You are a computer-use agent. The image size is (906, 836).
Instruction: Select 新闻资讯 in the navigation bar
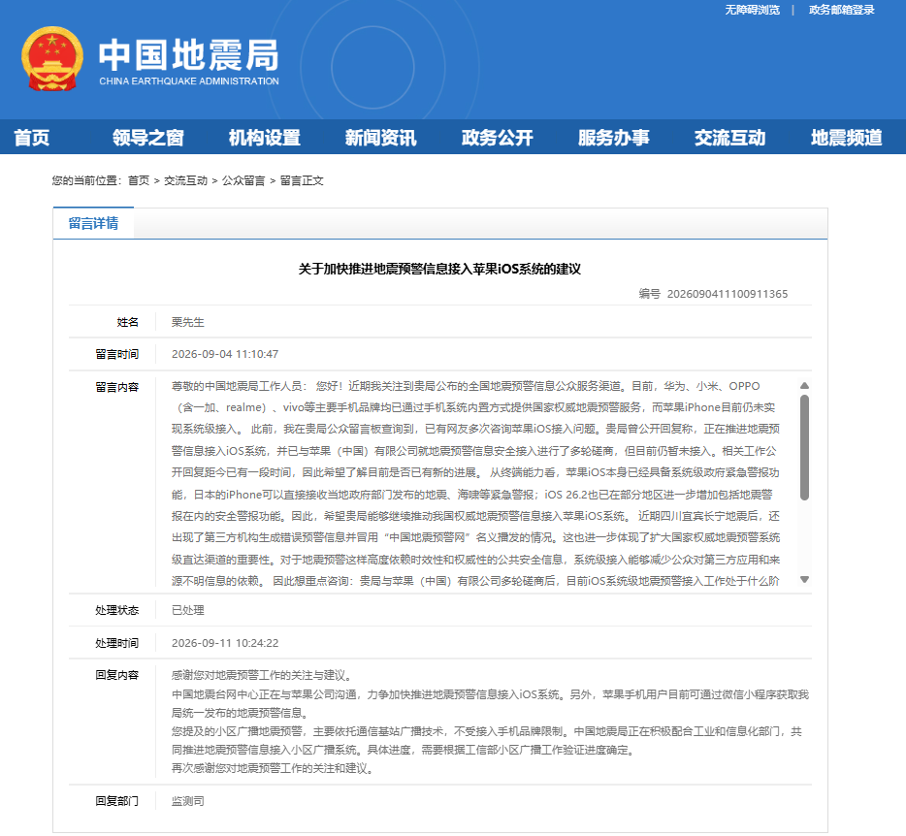[381, 138]
